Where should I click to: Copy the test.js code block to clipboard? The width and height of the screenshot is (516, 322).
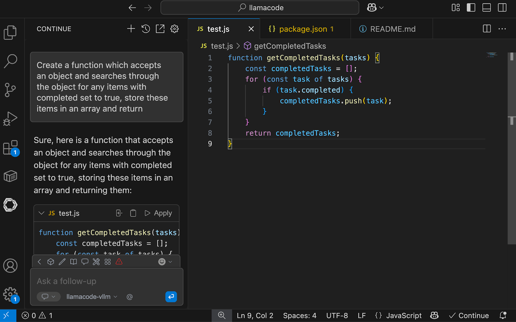click(x=133, y=213)
